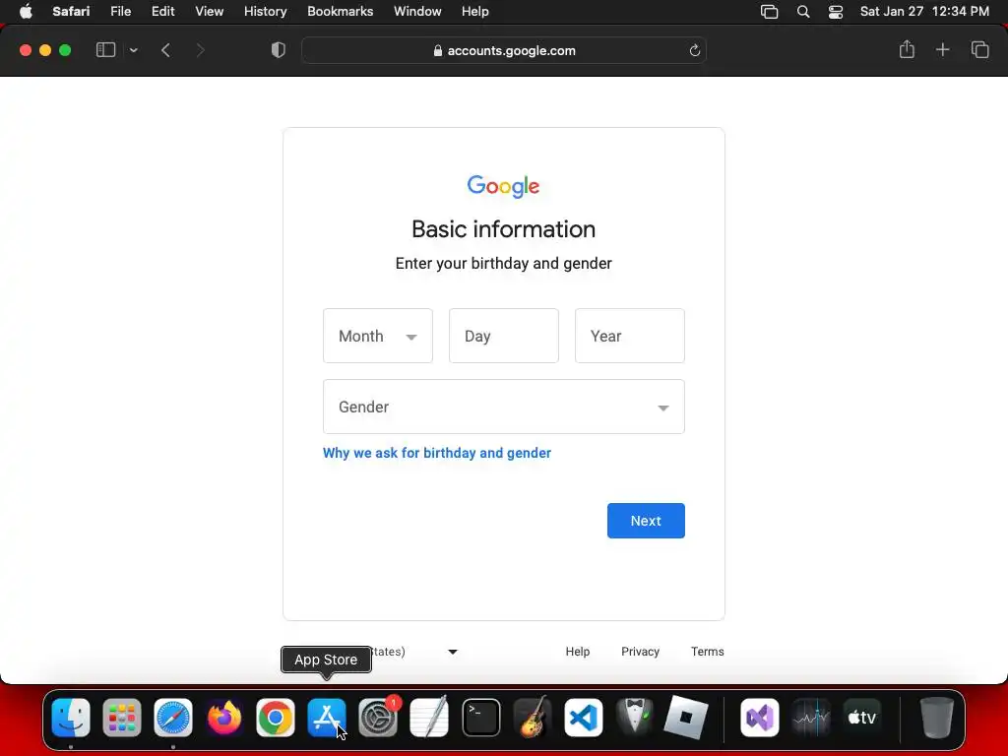Open Why we ask for birthday and gender

[437, 453]
